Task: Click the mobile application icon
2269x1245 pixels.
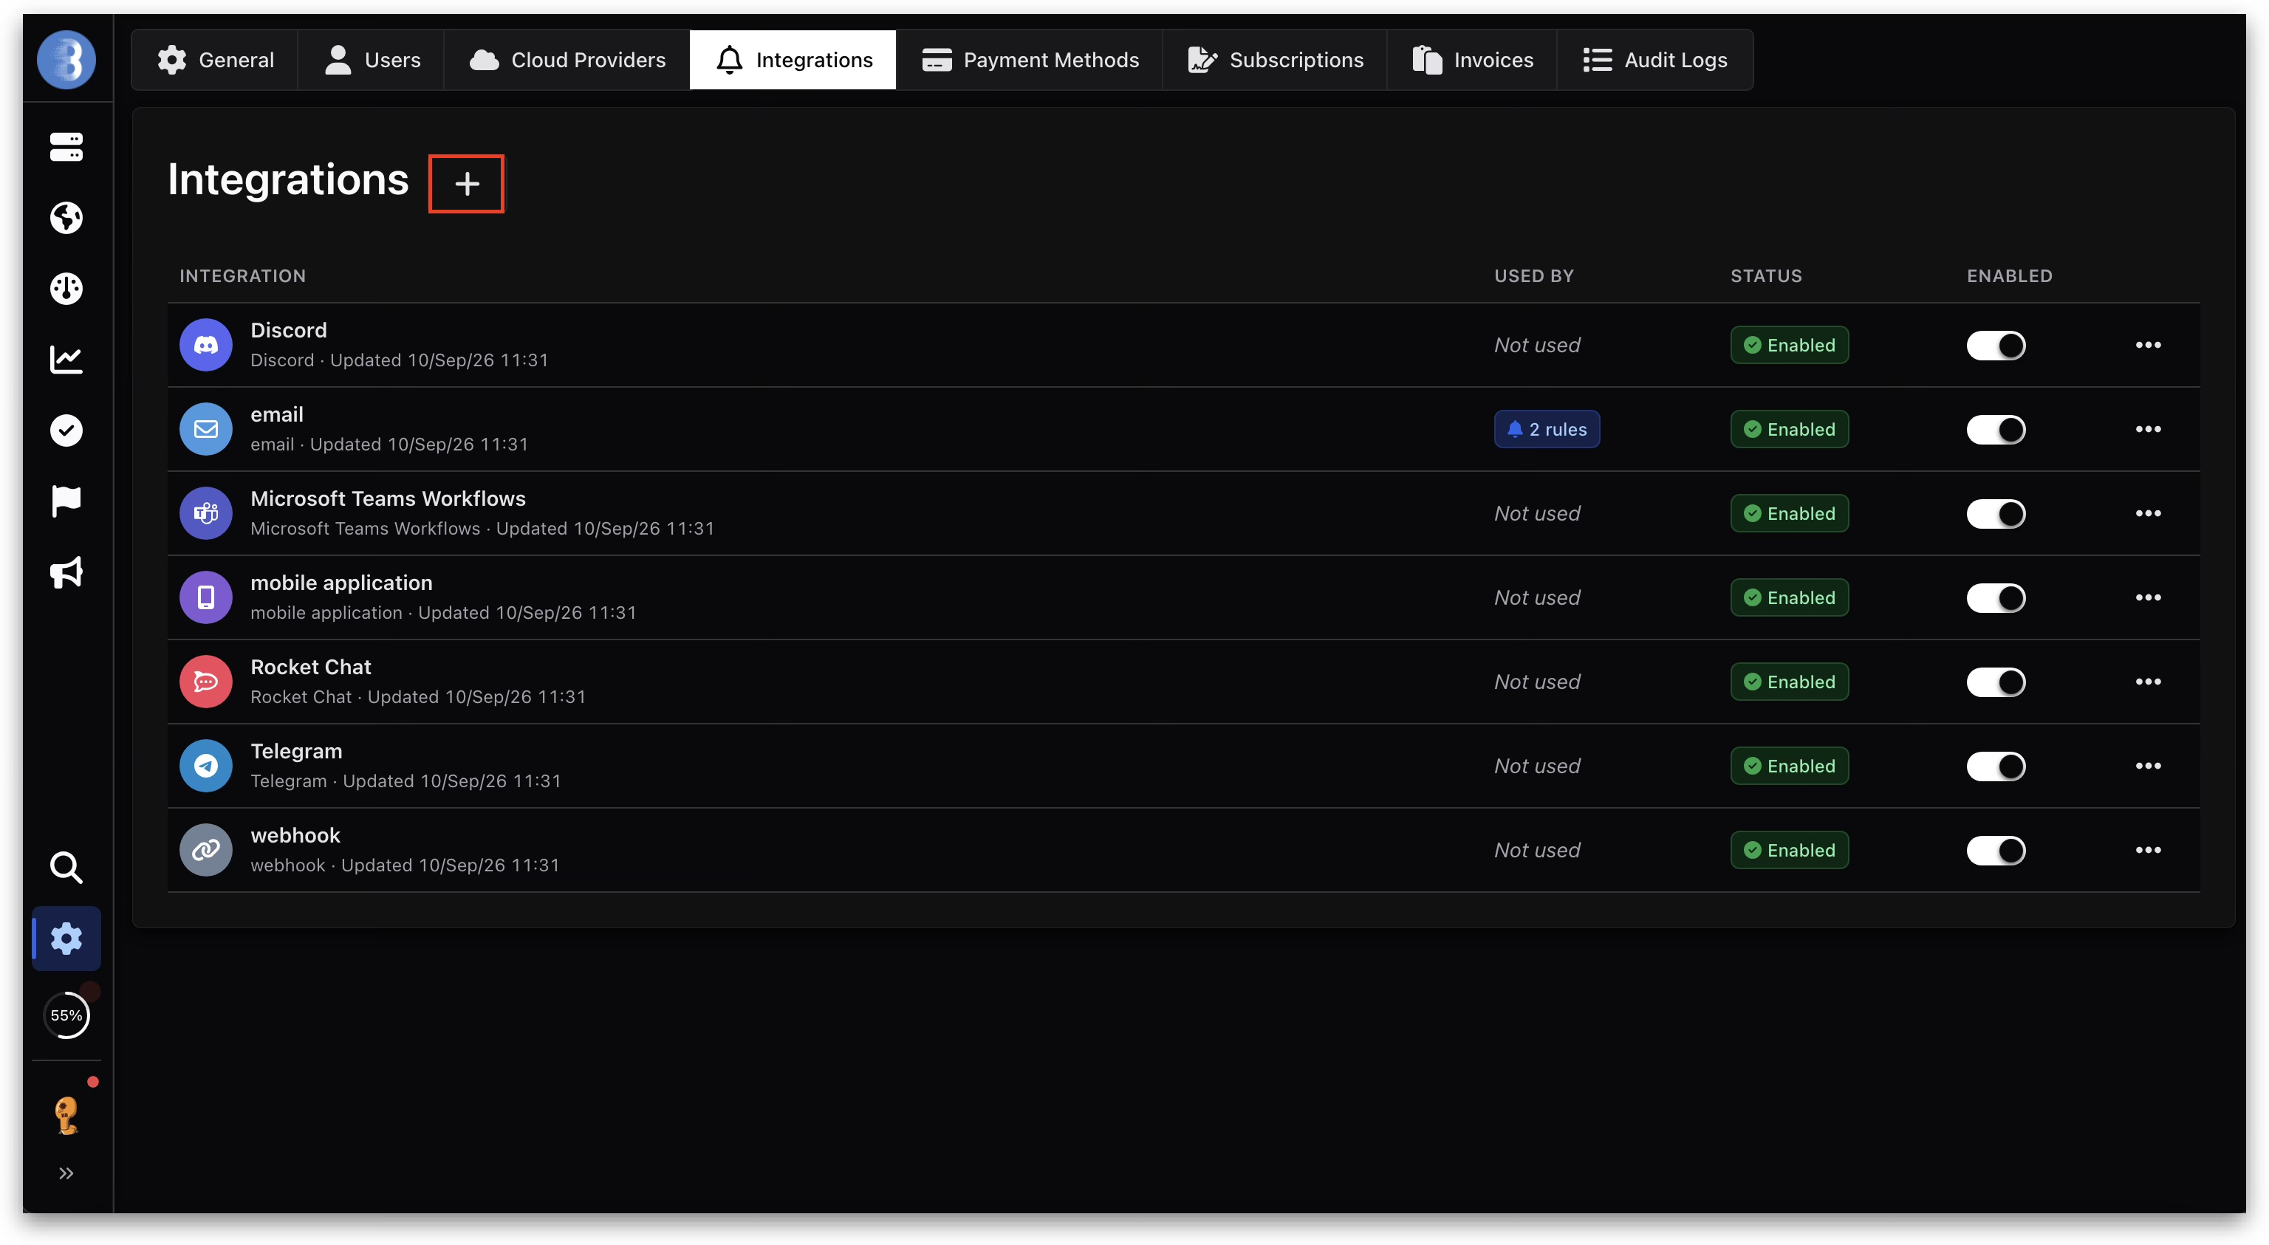Action: (206, 598)
